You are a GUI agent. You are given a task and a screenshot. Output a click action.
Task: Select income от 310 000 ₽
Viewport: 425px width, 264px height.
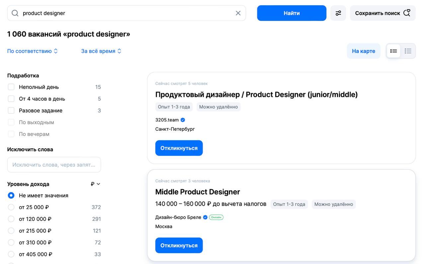point(11,242)
